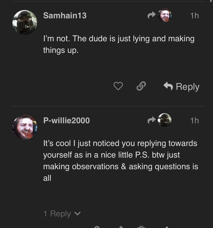This screenshot has height=228, width=213.
Task: Click the 1h timestamp on Samhain13's post
Action: pos(194,16)
